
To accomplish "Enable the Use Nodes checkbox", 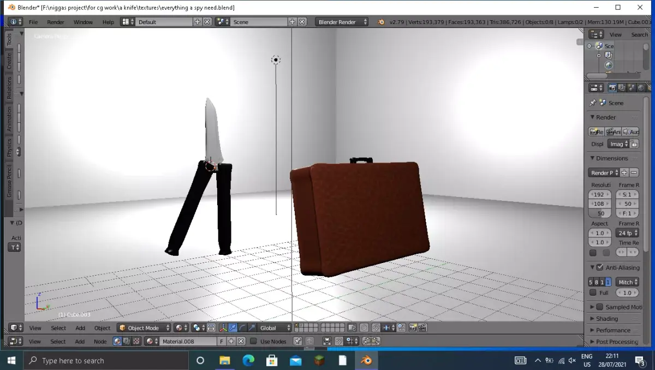I will point(253,341).
